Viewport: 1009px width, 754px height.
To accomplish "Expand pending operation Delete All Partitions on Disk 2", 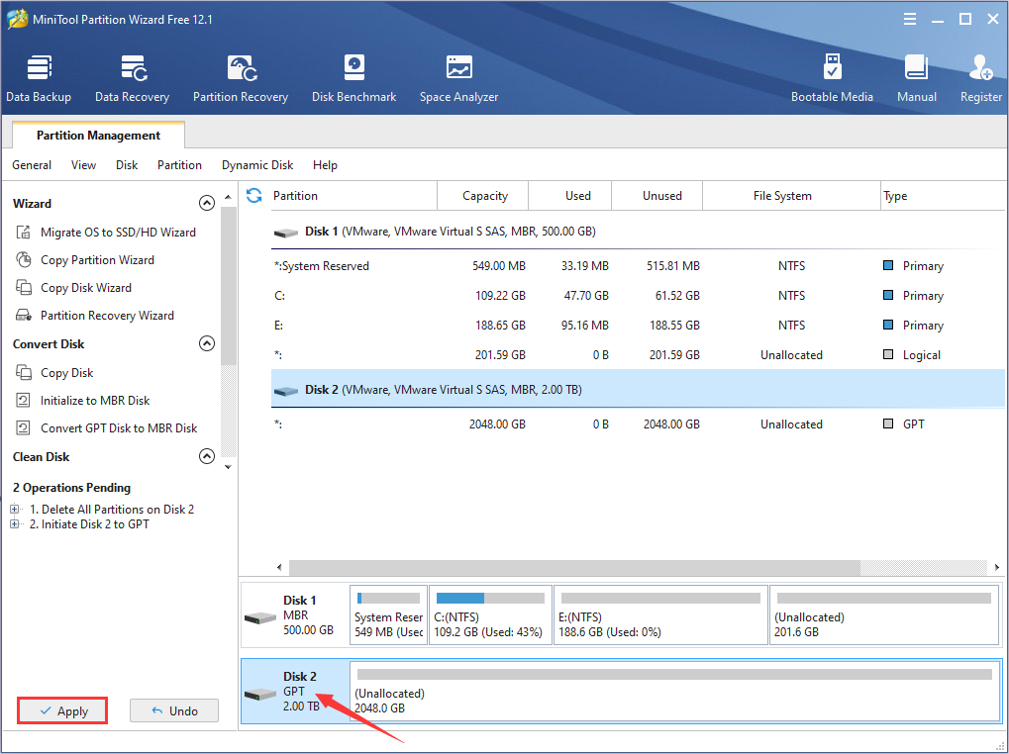I will click(x=15, y=509).
